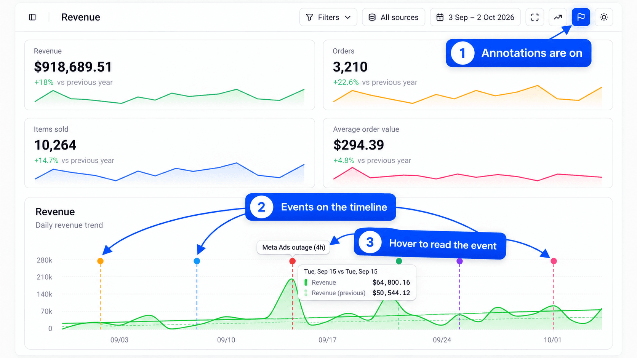This screenshot has width=637, height=358.
Task: Switch theme with the sun icon
Action: pyautogui.click(x=604, y=17)
